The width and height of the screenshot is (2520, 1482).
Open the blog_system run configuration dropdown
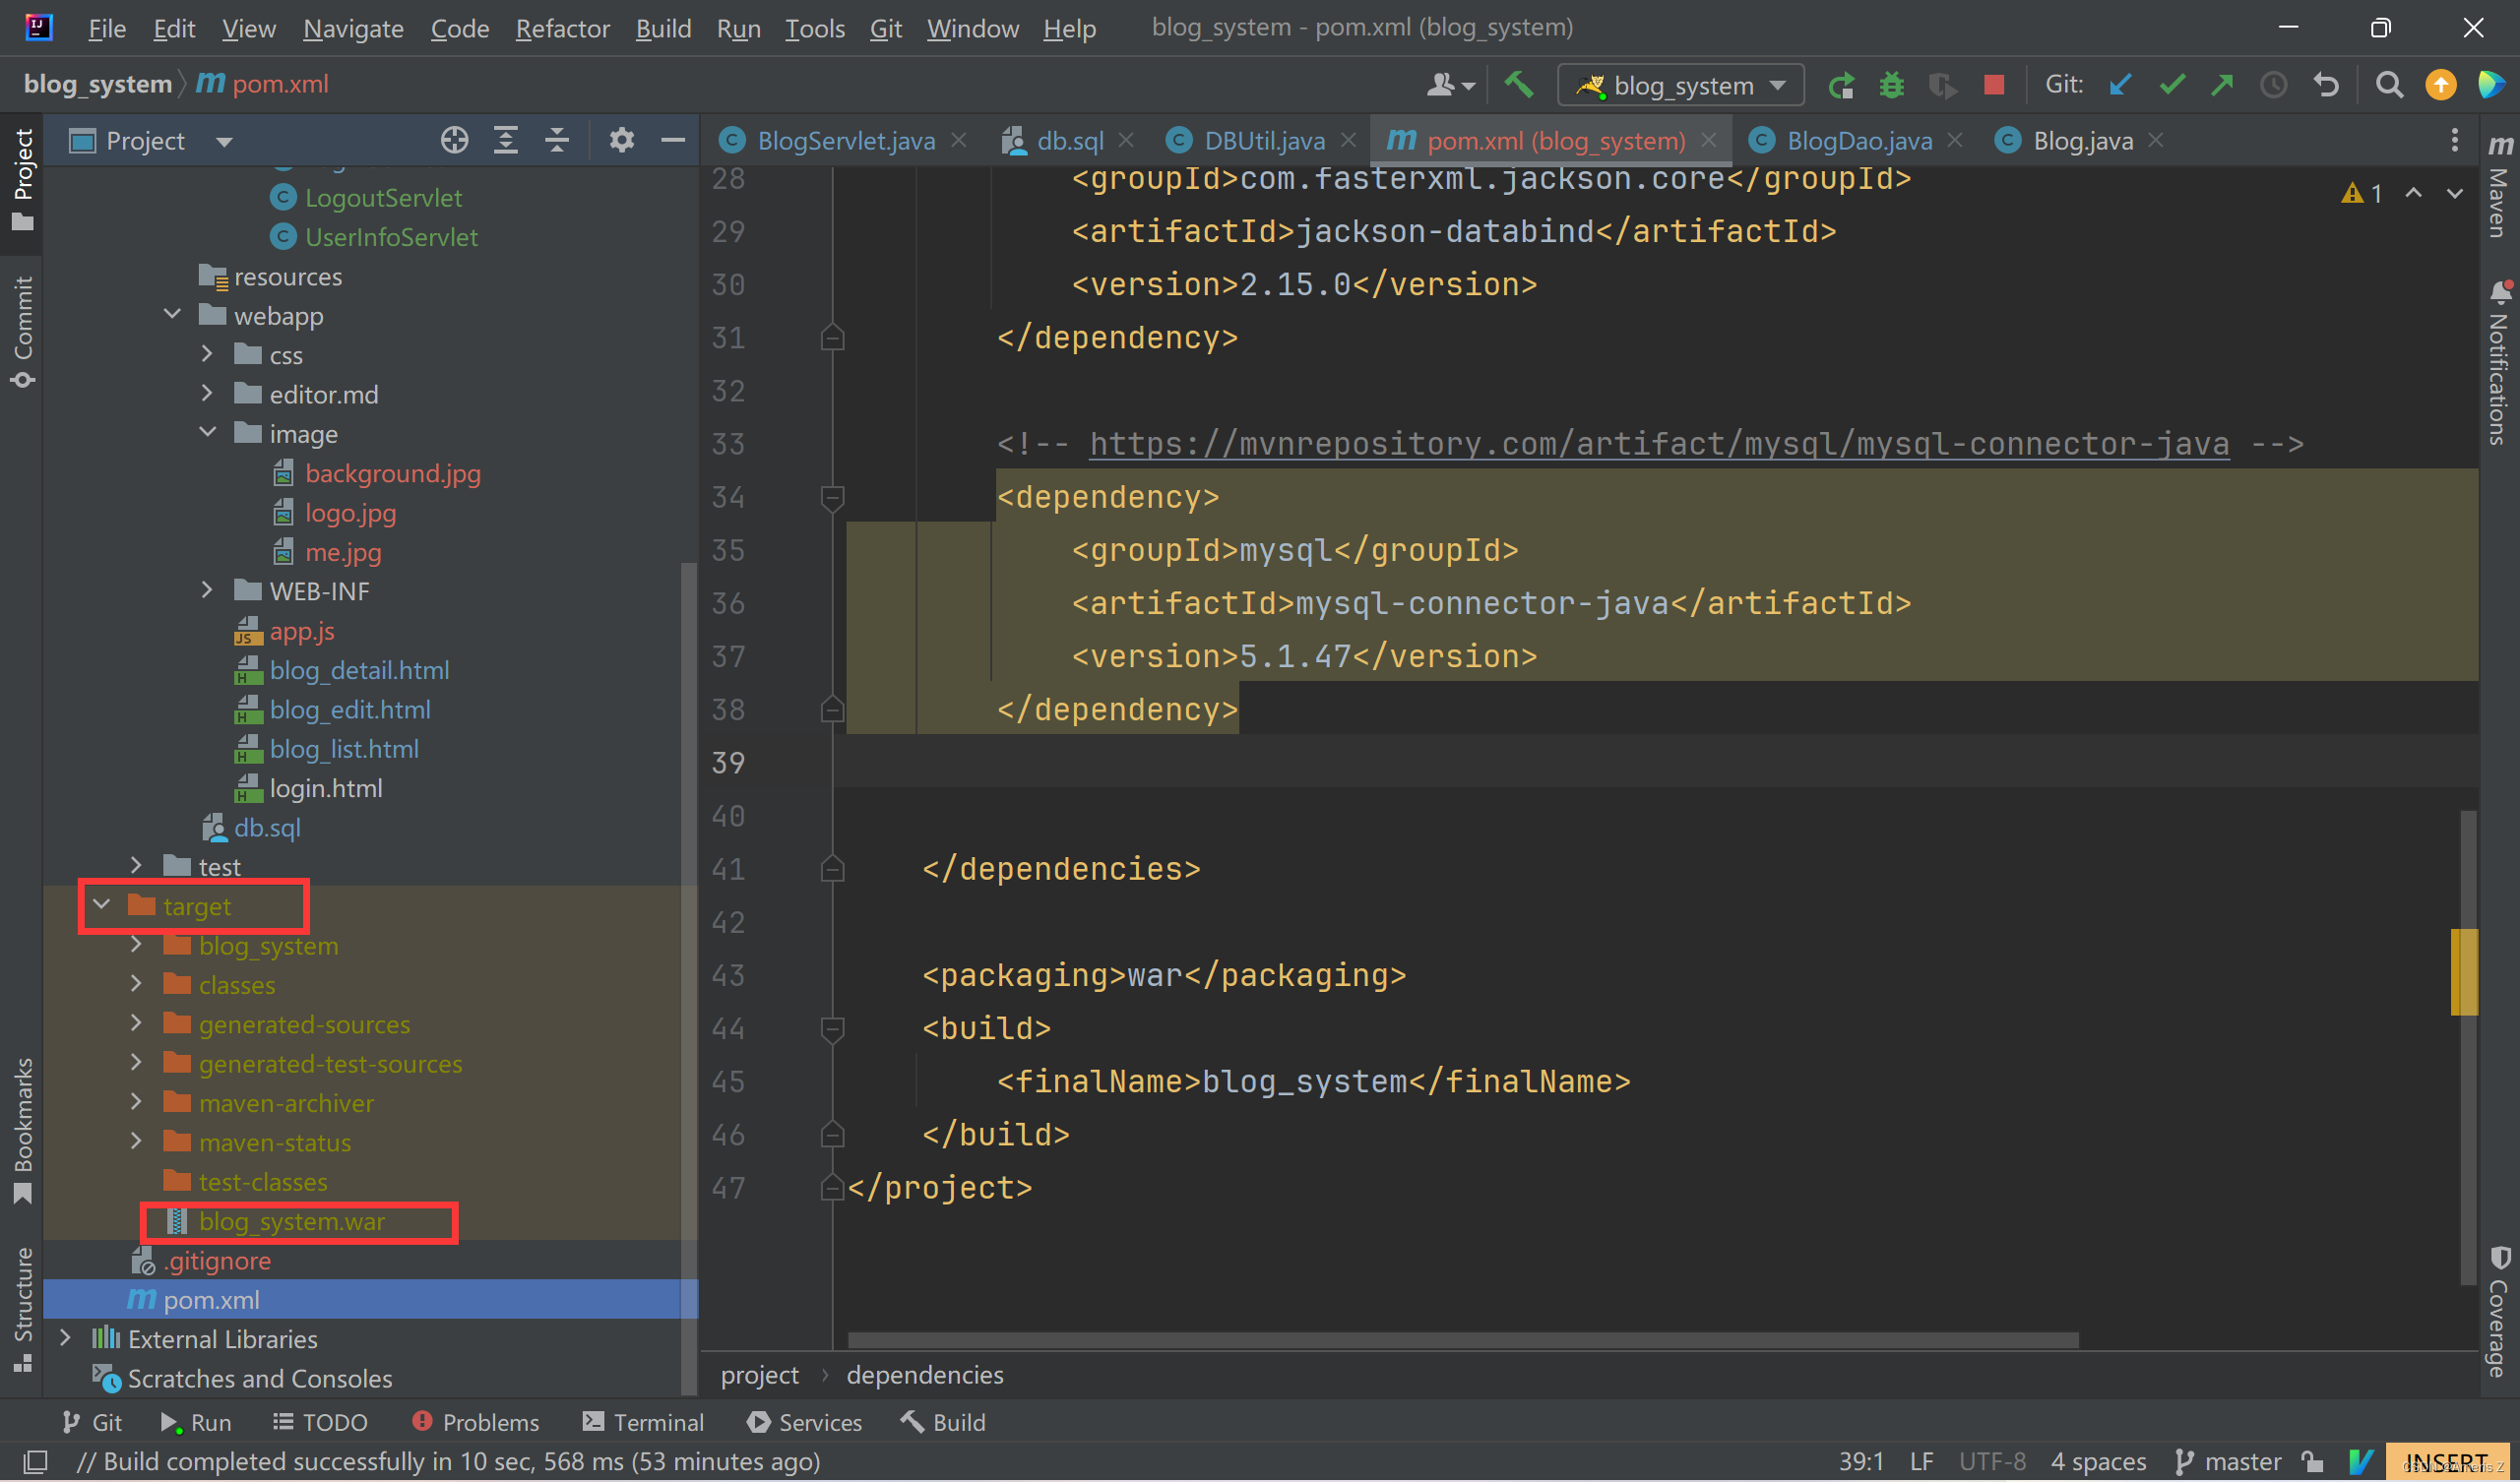(1680, 85)
